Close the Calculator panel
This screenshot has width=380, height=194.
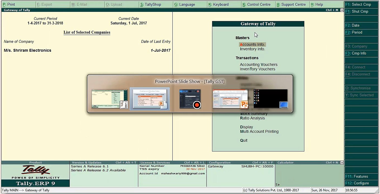click(342, 163)
